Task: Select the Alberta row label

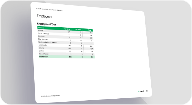Action: (x=40, y=31)
